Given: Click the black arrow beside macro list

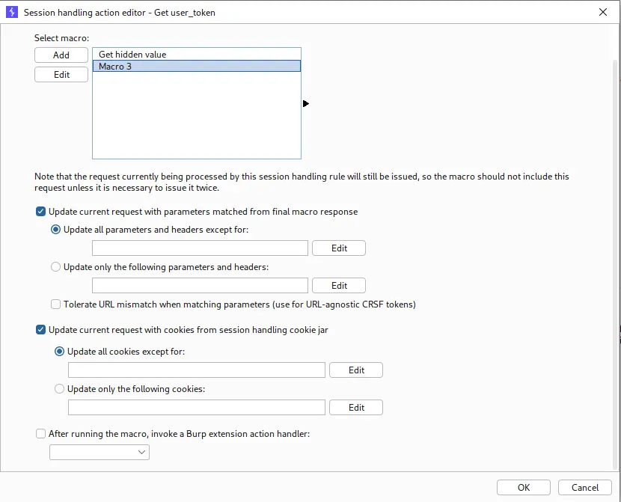Looking at the screenshot, I should click(x=306, y=104).
